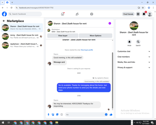This screenshot has width=156, height=125.
Task: Click the Find friends button
Action: click(x=128, y=14)
